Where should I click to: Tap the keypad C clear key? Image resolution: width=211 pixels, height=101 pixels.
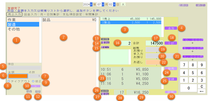[202, 86]
